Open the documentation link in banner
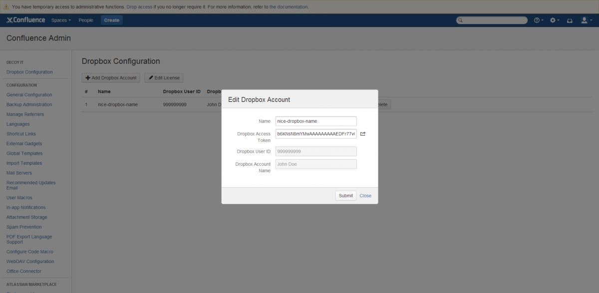599x293 pixels. pos(289,7)
